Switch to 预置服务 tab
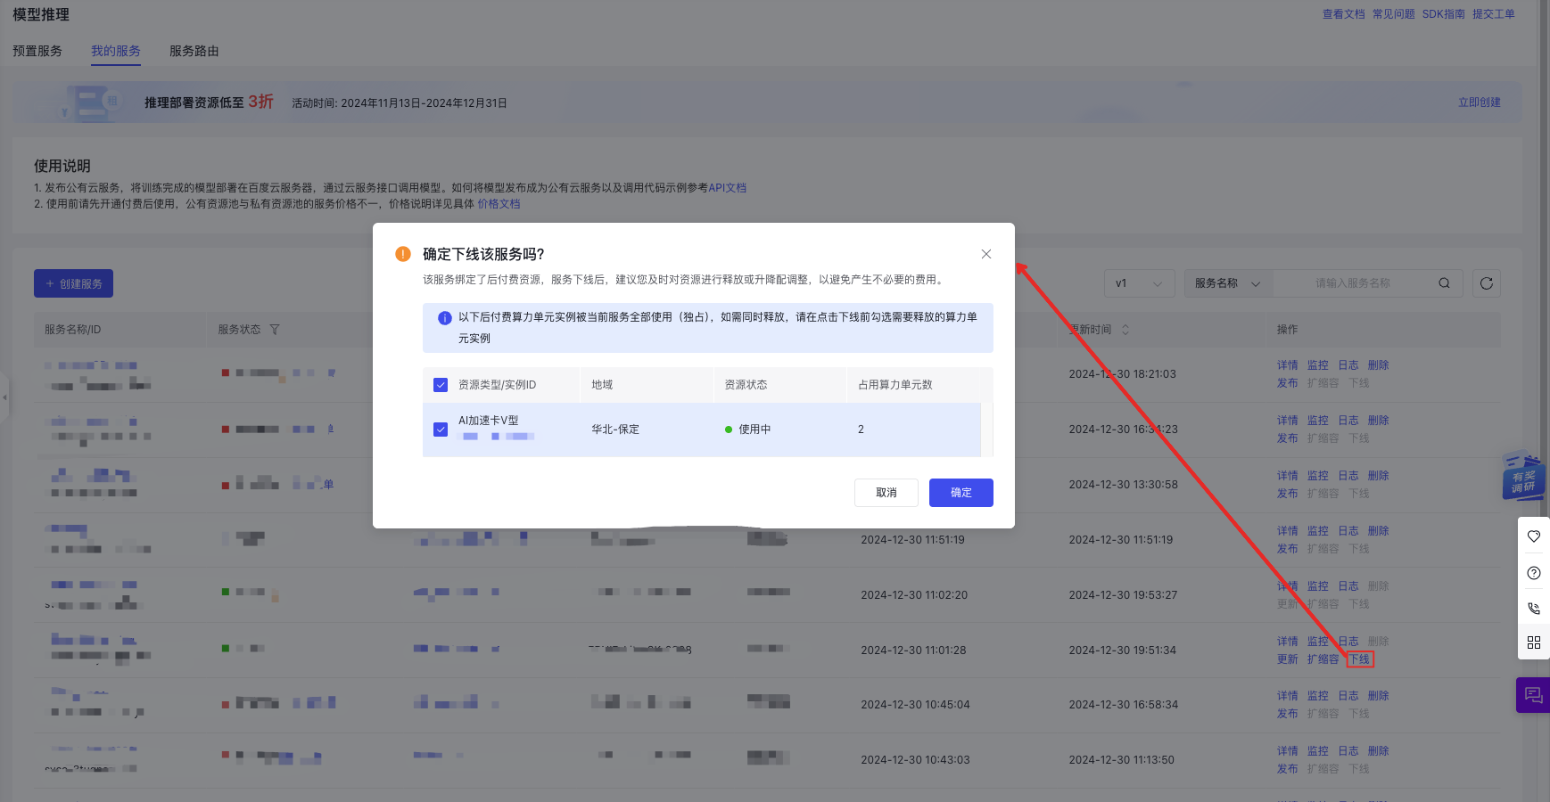 coord(37,51)
